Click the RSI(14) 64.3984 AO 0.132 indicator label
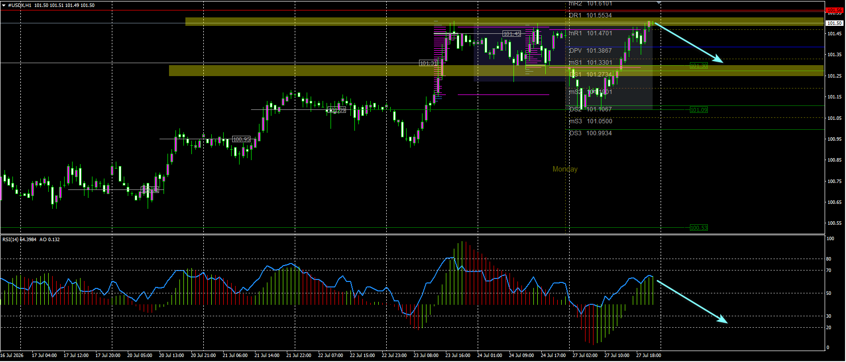The image size is (846, 362). click(31, 240)
